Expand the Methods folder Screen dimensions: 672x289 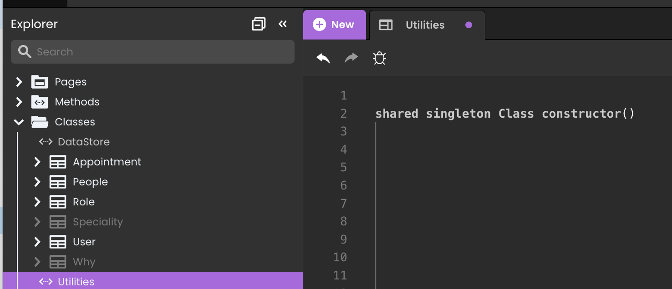[x=19, y=102]
